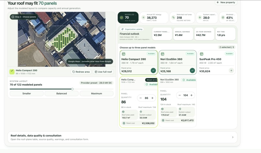Click the green panel layout on the map
261x153 pixels.
[63, 39]
